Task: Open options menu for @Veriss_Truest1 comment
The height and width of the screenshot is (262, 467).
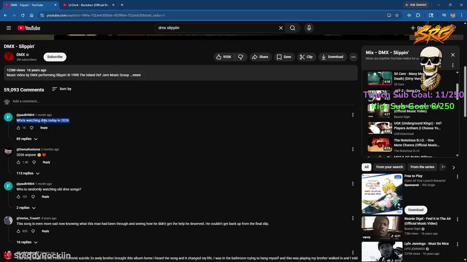Action: click(353, 218)
